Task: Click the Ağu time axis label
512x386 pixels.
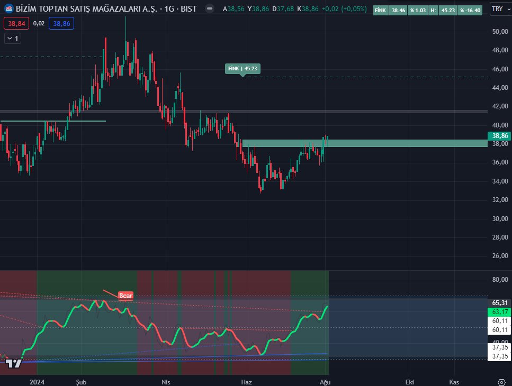Action: point(325,382)
